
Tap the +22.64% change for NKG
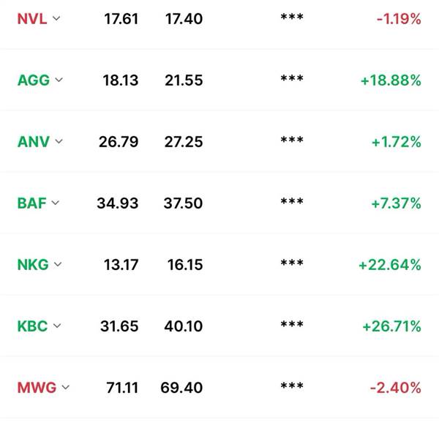(x=390, y=265)
